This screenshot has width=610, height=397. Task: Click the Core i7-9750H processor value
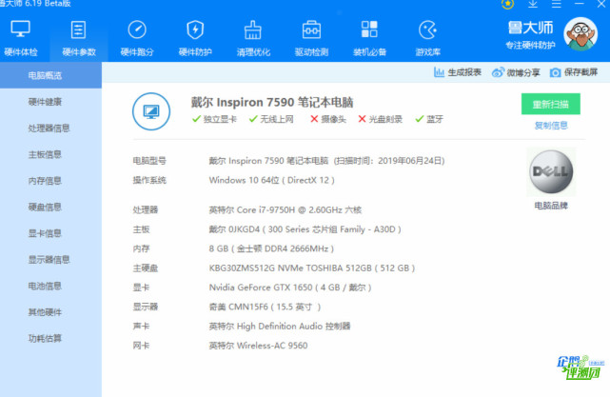285,210
